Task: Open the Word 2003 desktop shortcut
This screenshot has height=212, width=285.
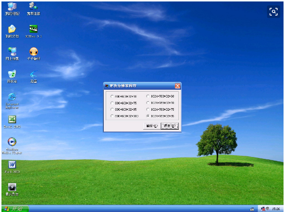Action: pyautogui.click(x=12, y=167)
